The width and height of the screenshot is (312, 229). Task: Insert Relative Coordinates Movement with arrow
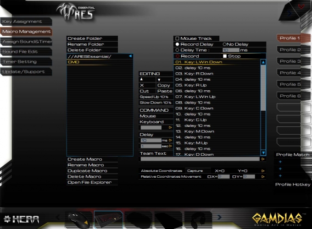click(263, 177)
